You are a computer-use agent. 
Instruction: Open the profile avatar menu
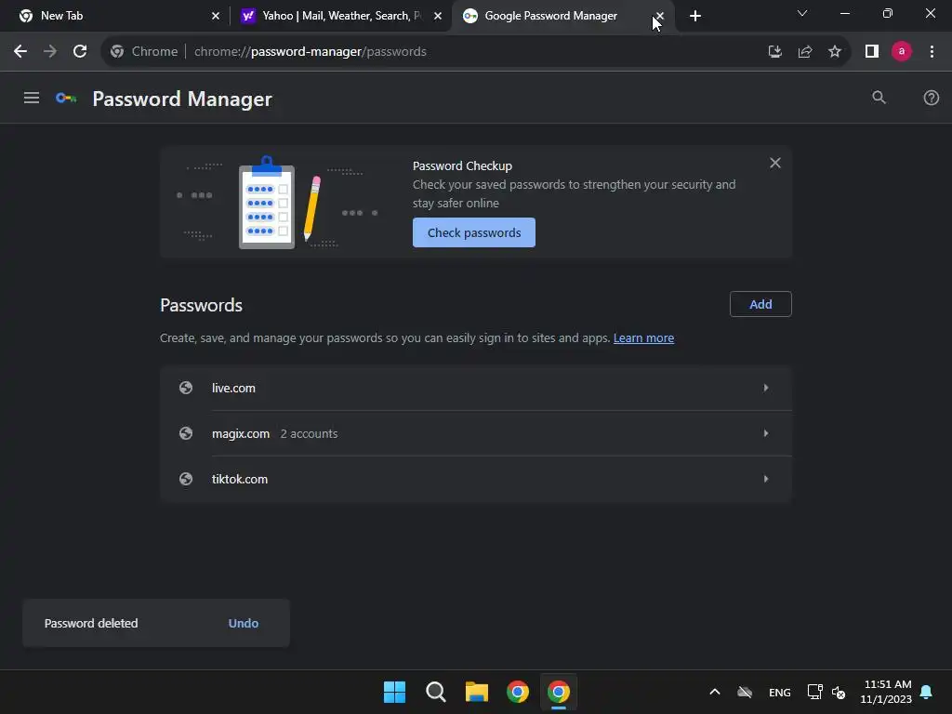902,52
